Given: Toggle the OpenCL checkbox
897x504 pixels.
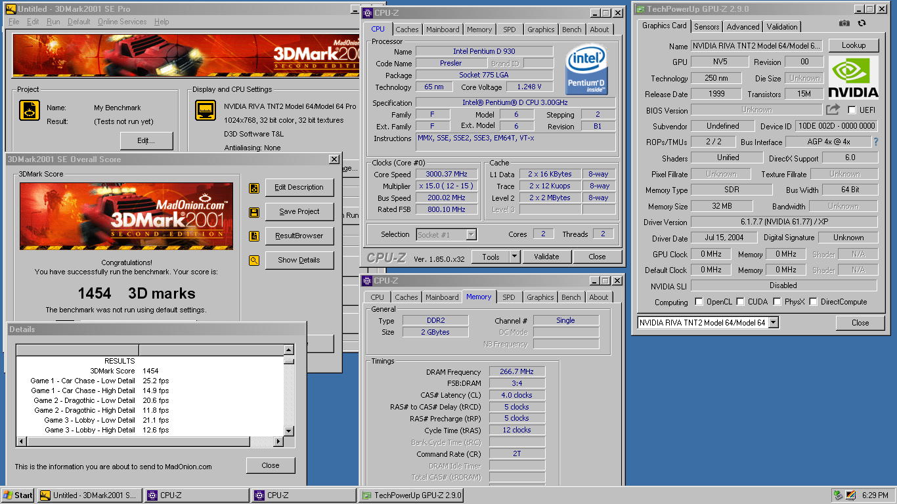Looking at the screenshot, I should pos(699,302).
